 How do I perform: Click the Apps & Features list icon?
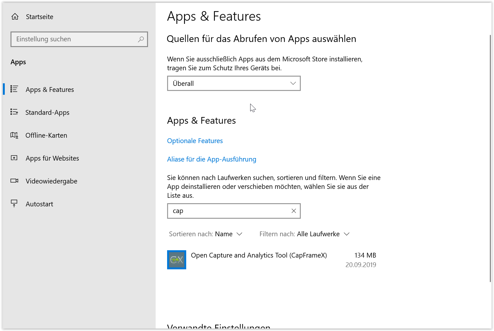pos(14,89)
